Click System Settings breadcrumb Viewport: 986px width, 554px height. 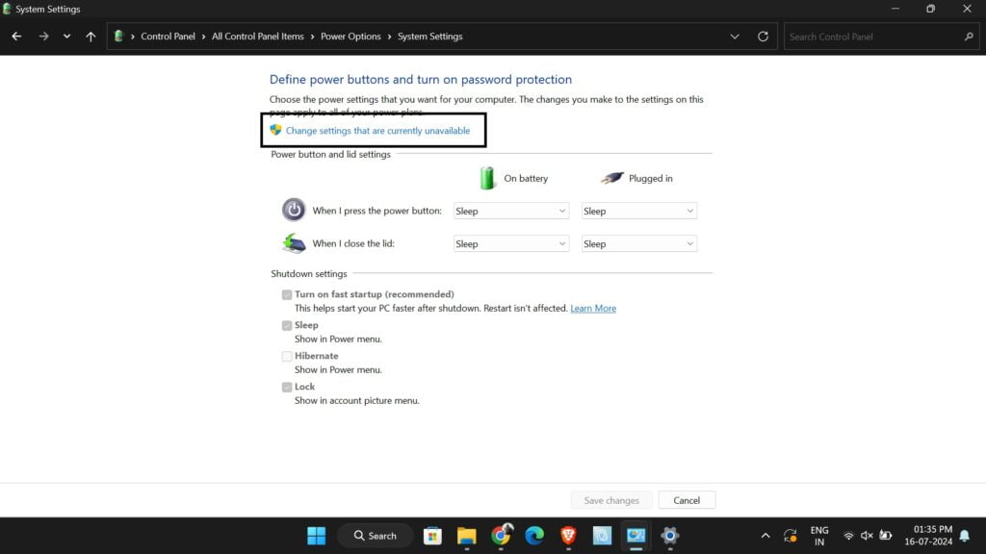430,37
